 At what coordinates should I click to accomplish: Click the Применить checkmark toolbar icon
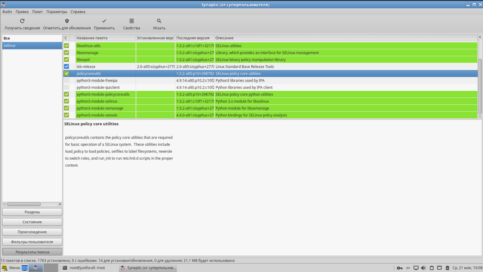point(104,21)
